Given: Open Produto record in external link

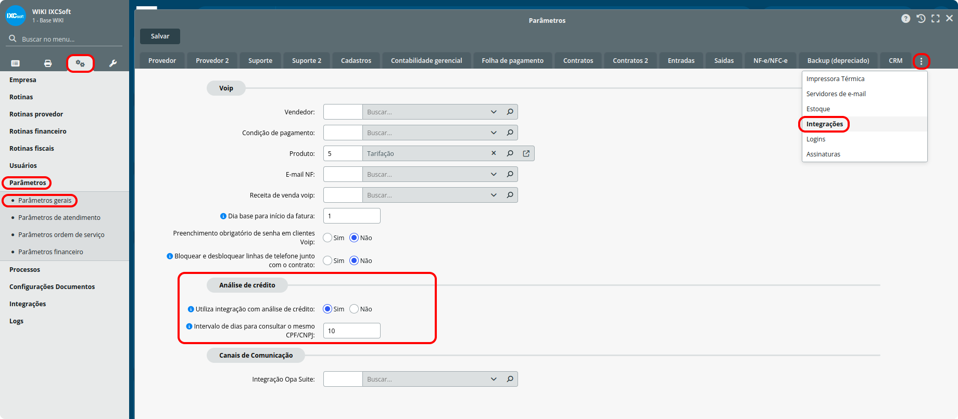Looking at the screenshot, I should (x=526, y=153).
